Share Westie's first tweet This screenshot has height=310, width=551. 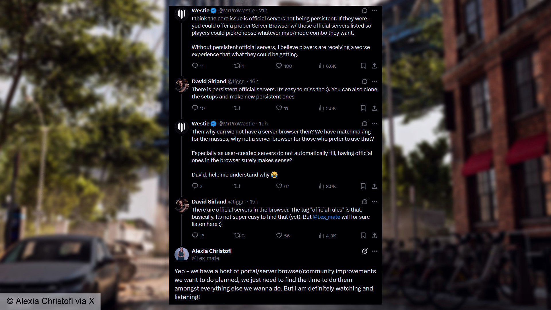[374, 66]
